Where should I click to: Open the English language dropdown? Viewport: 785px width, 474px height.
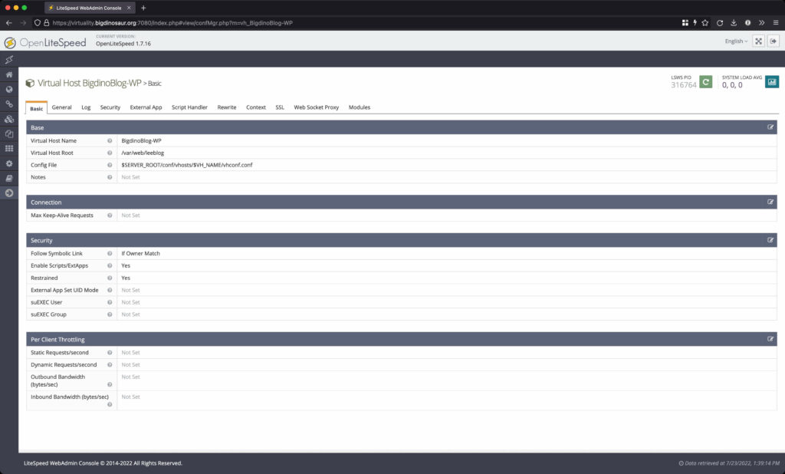tap(734, 41)
